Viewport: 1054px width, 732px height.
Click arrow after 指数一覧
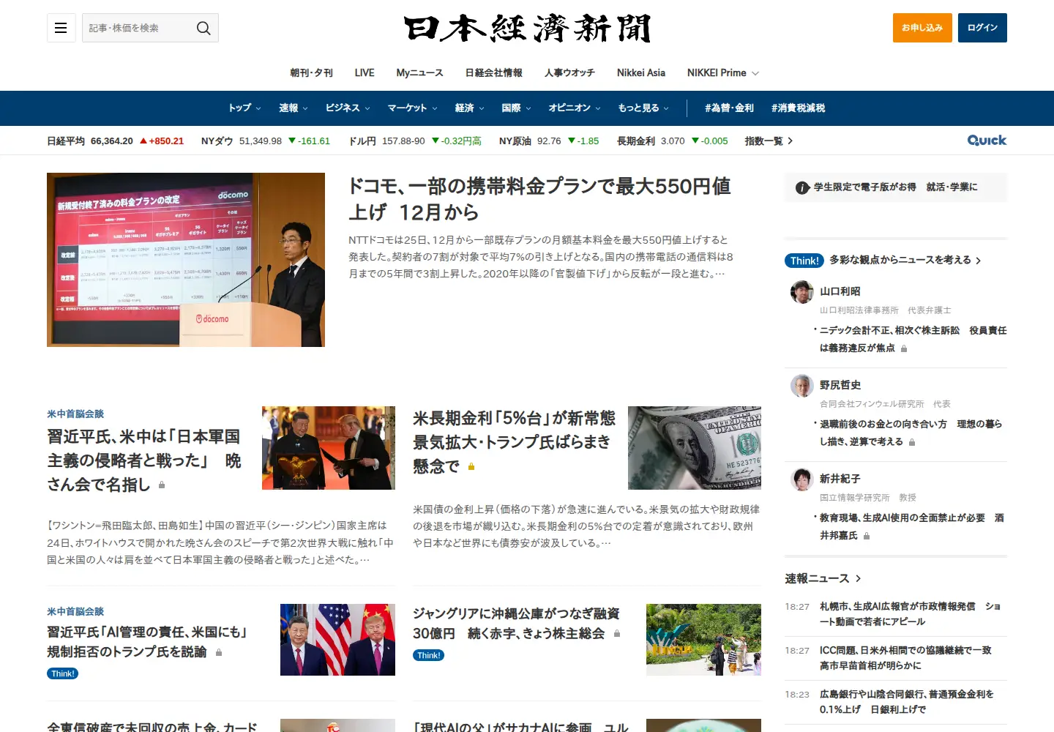[x=790, y=141]
